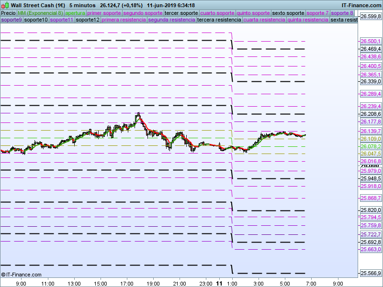Screen dimensions: 383x287
Task: Click the 26.177,8 price label
Action: coord(371,121)
